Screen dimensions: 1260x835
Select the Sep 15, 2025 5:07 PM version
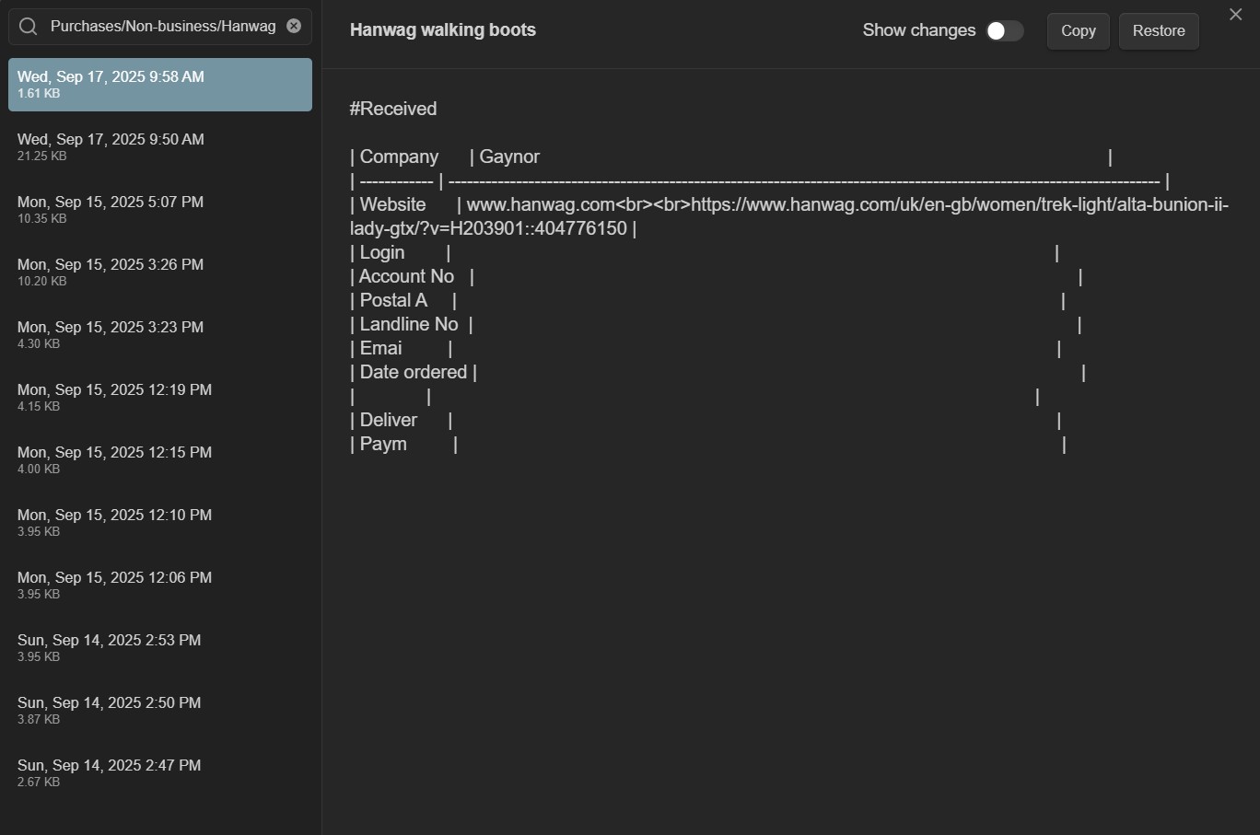[159, 210]
